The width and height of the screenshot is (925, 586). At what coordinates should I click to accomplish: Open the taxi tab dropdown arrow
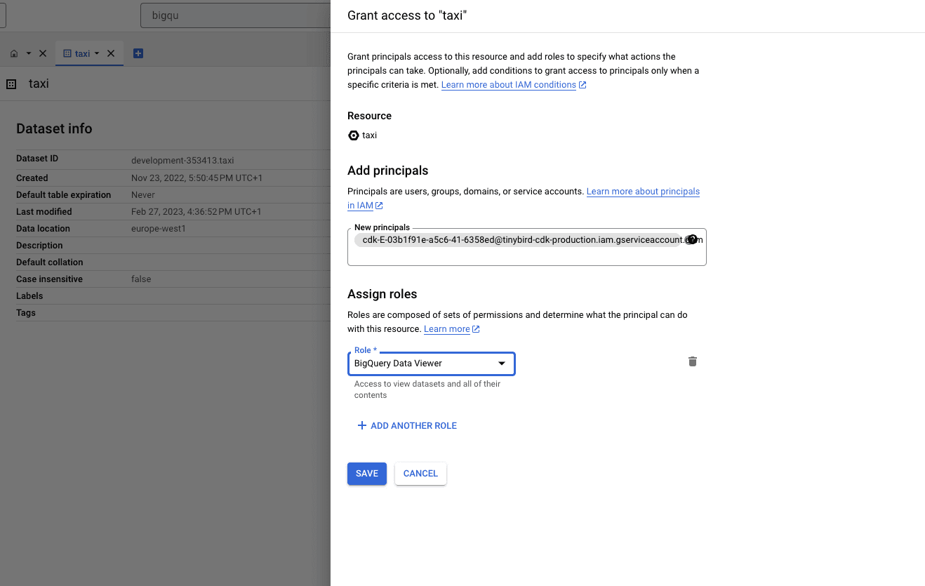pos(97,53)
